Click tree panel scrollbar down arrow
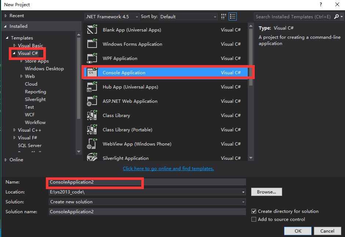The image size is (345, 237). coord(79,151)
